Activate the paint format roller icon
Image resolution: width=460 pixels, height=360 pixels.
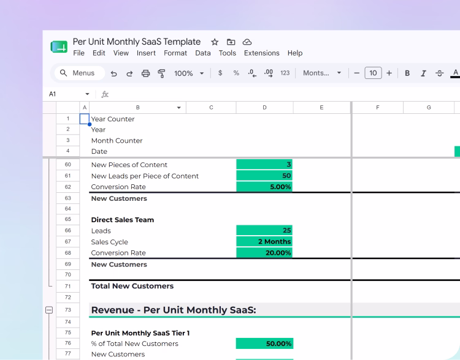pos(161,73)
